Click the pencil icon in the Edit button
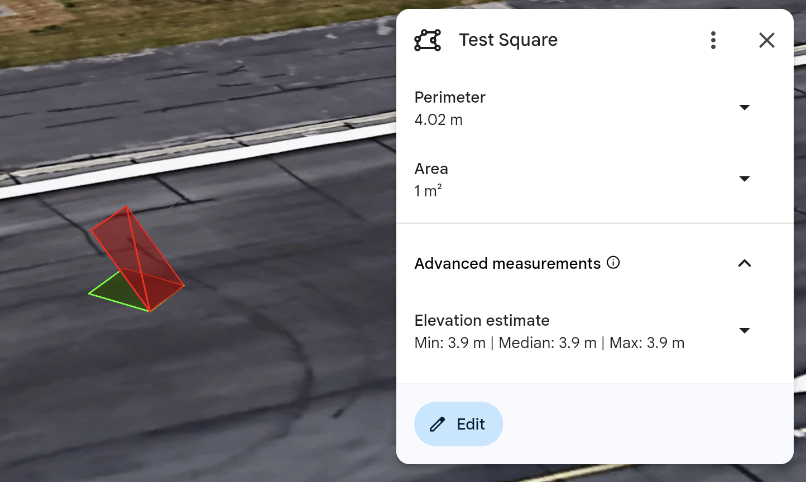This screenshot has height=482, width=806. coord(438,425)
